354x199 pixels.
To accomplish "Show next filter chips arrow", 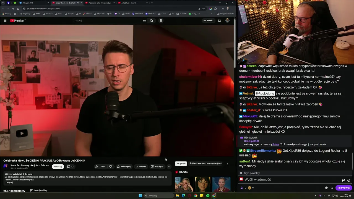I will coord(227,164).
